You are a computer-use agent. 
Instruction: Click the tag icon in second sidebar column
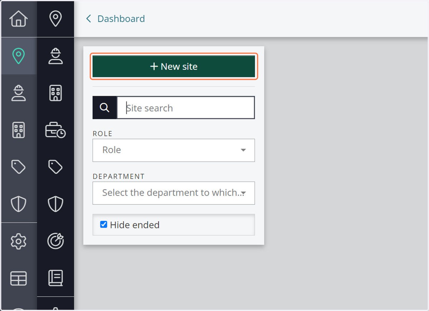55,167
